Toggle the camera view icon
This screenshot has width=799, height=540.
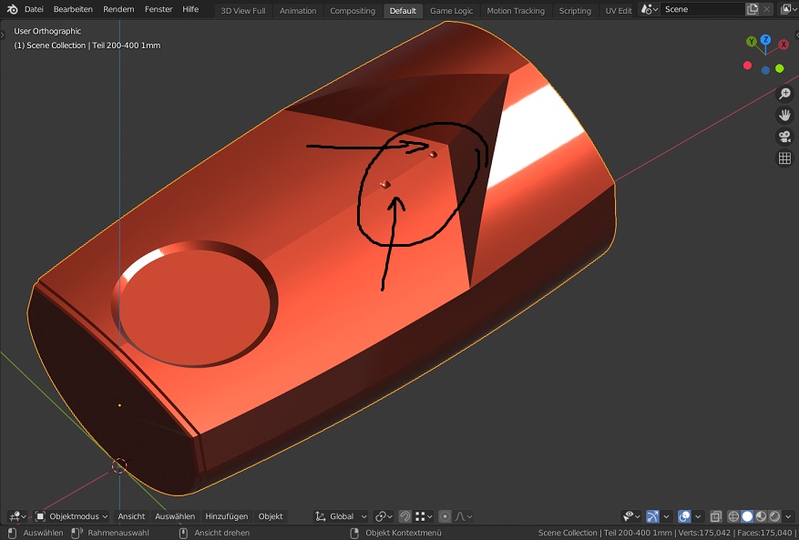784,137
